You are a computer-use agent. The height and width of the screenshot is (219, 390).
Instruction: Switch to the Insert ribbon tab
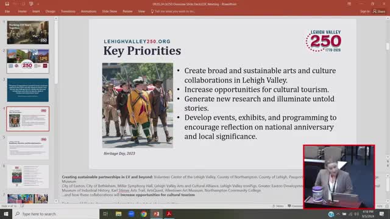pos(36,12)
